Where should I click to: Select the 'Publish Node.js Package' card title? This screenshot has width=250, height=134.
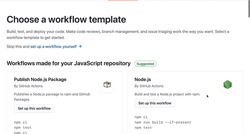pos(40,79)
